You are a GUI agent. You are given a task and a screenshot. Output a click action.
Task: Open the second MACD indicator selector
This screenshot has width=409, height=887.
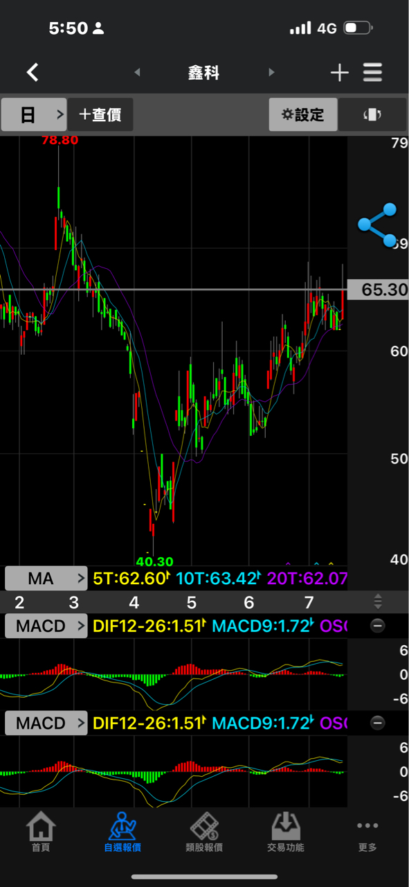point(46,723)
